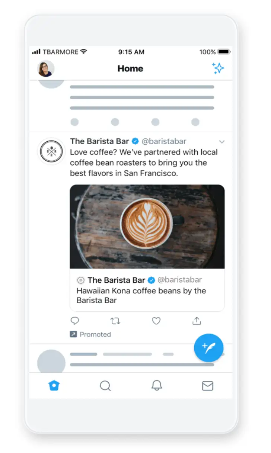The height and width of the screenshot is (453, 271).
Task: Tap the share upload icon
Action: 197,321
